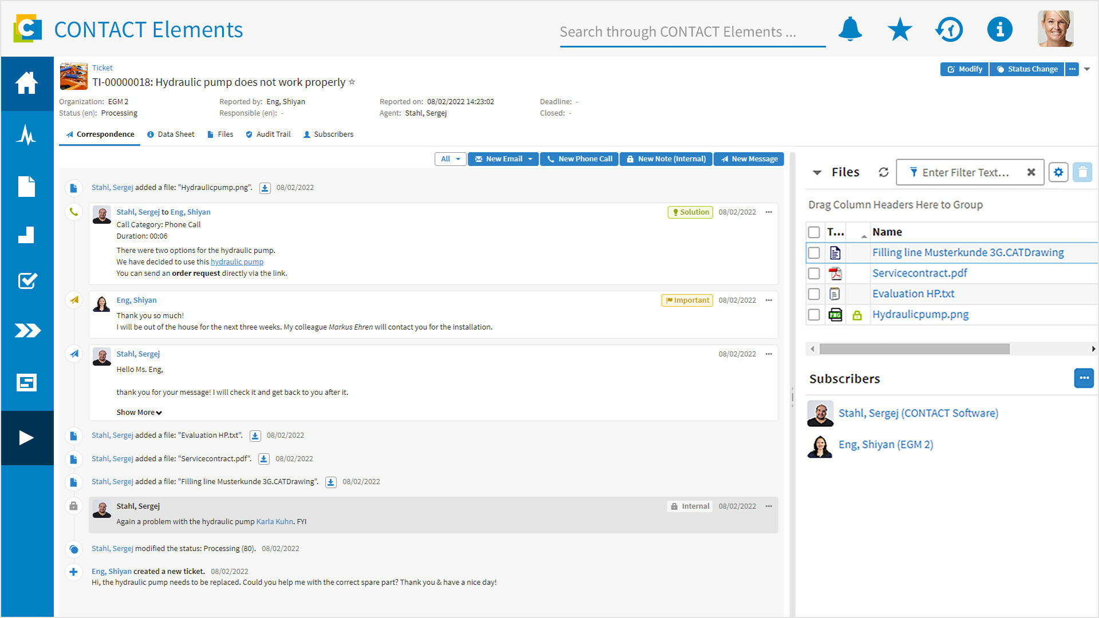Toggle select-all checkbox in Files header
This screenshot has height=618, width=1099.
point(814,232)
